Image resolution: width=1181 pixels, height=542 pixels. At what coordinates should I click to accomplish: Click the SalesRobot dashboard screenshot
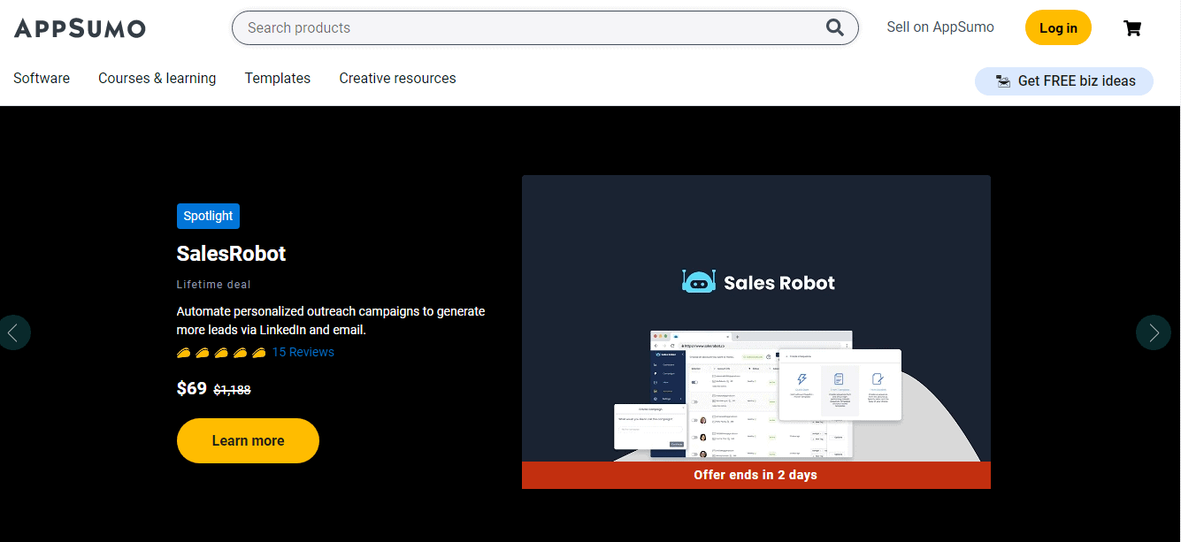point(757,393)
